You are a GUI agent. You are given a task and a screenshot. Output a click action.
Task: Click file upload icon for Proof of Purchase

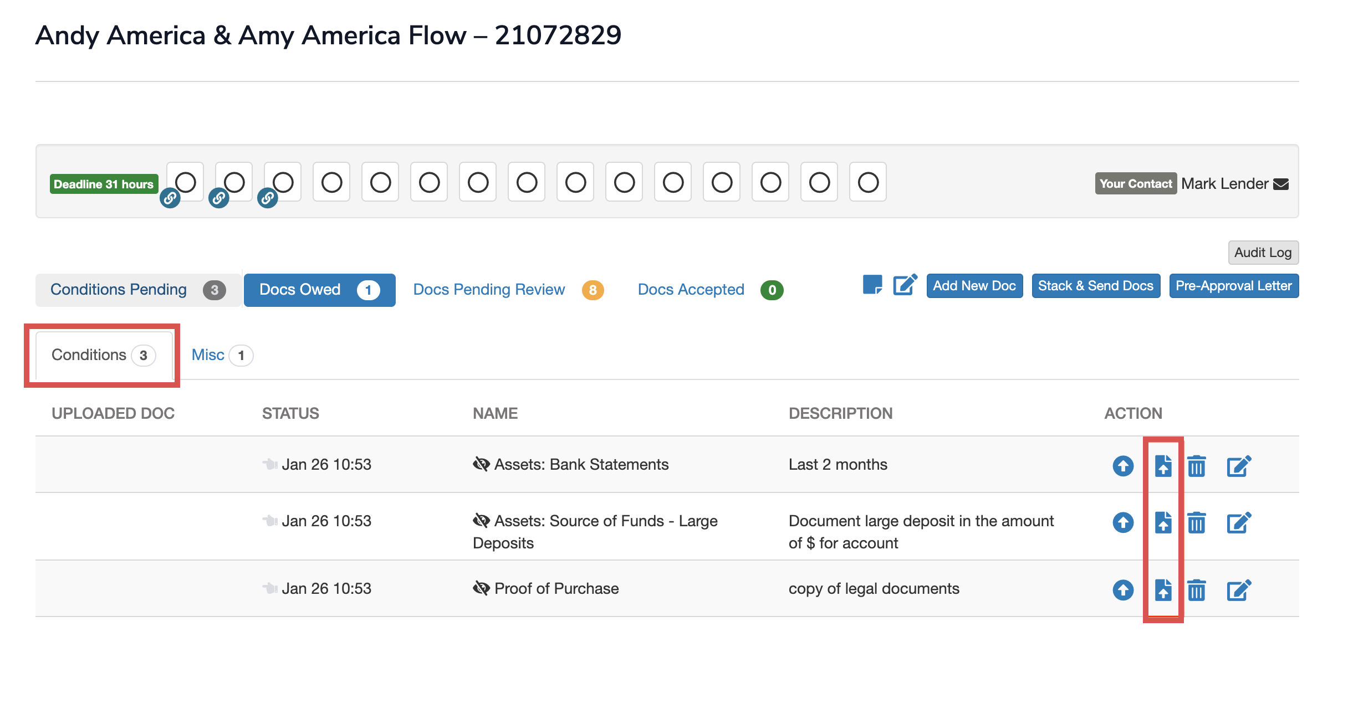click(1163, 590)
